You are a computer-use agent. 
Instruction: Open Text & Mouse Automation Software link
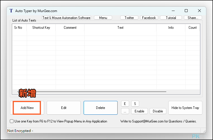coord(66,18)
